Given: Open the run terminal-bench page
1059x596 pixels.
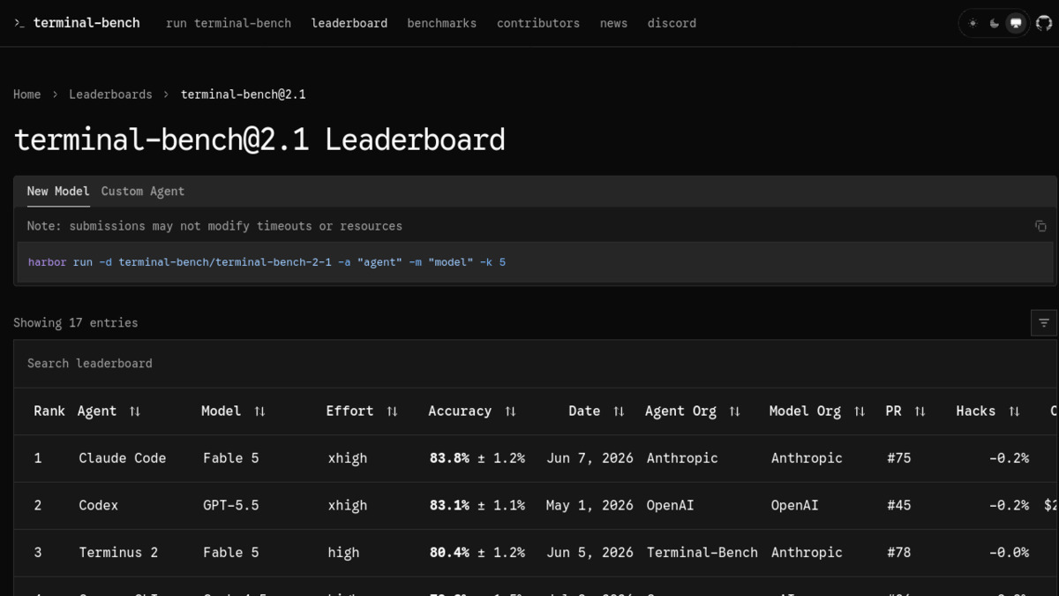Looking at the screenshot, I should pos(229,24).
